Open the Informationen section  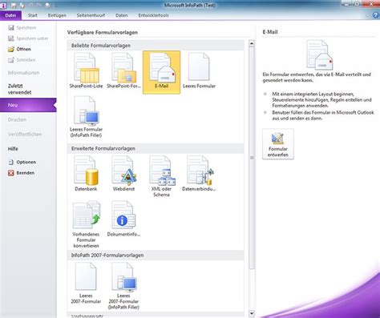pos(23,73)
